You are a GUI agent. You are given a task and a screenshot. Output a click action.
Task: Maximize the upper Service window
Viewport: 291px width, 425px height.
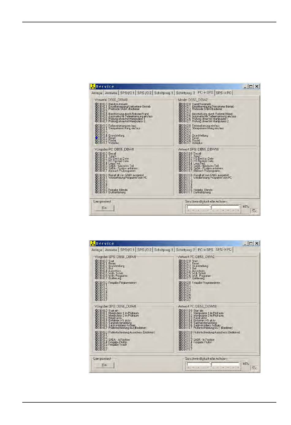[251, 86]
